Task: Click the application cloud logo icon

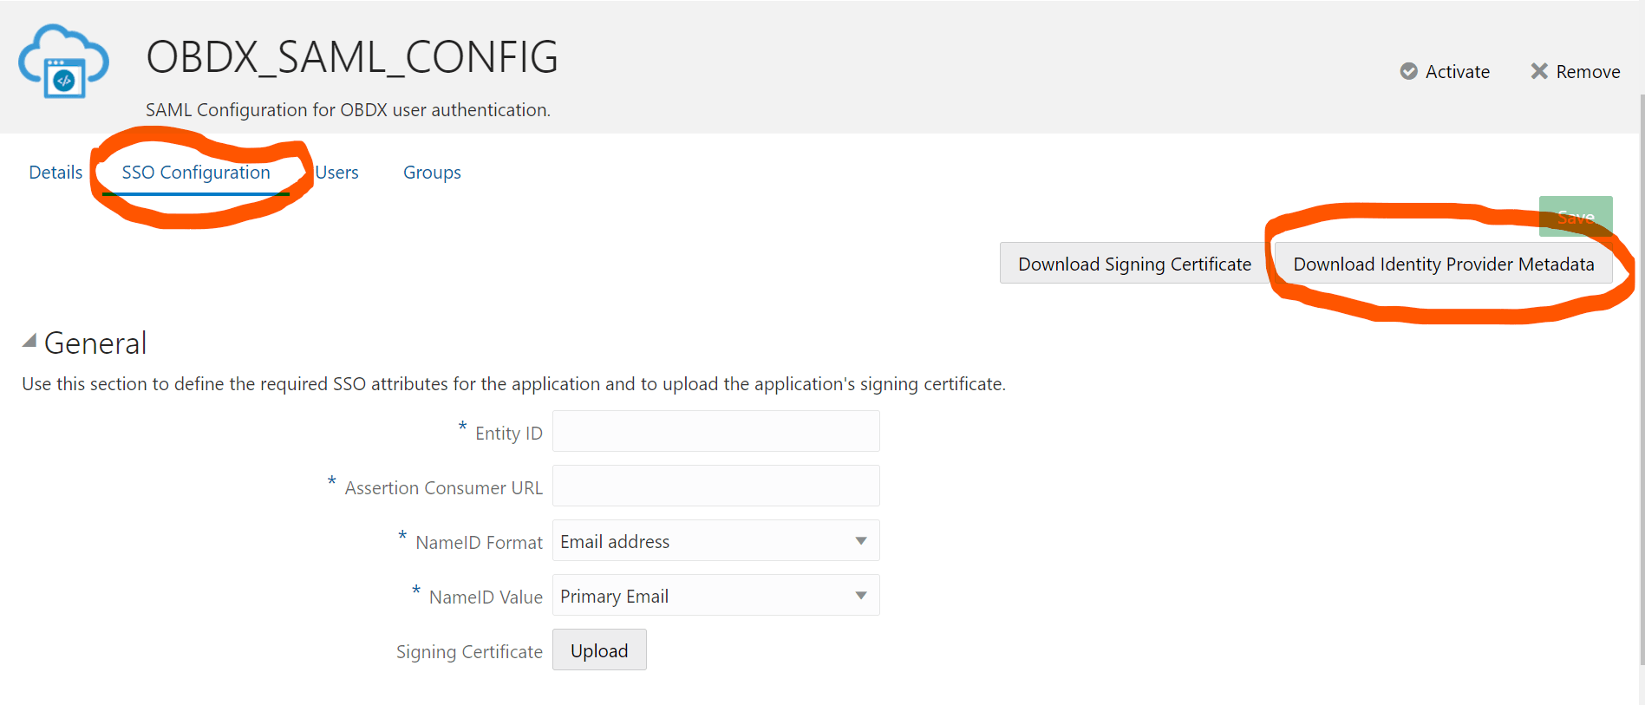Action: 62,61
